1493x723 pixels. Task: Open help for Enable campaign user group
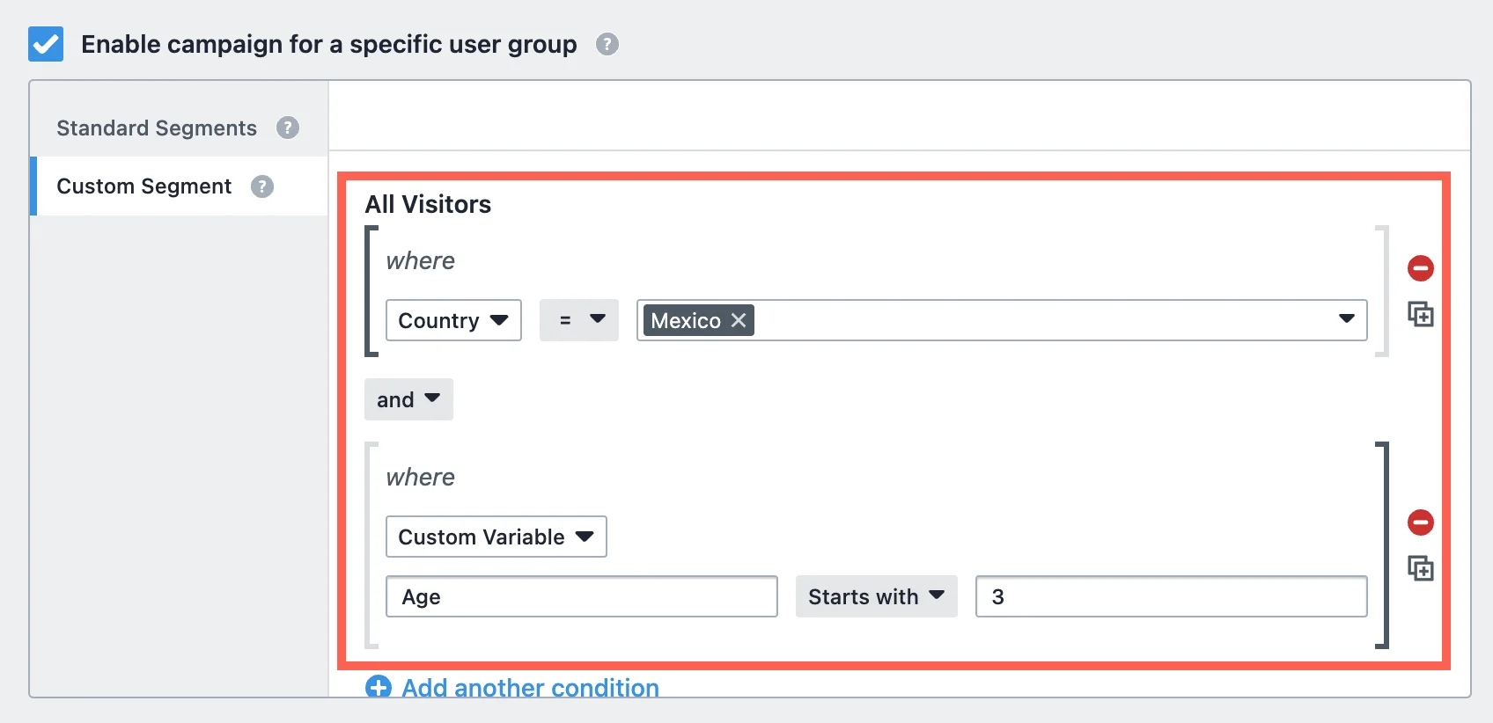click(607, 44)
